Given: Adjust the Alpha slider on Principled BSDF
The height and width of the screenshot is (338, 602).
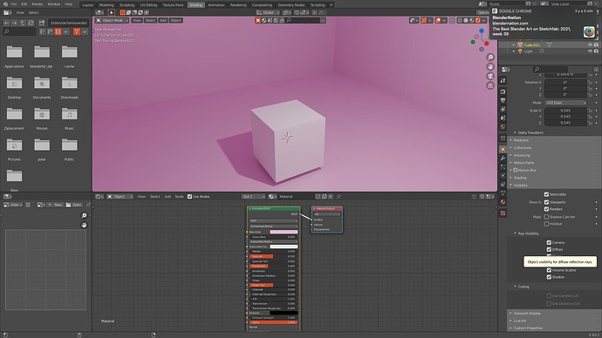Looking at the screenshot, I should pos(273,322).
